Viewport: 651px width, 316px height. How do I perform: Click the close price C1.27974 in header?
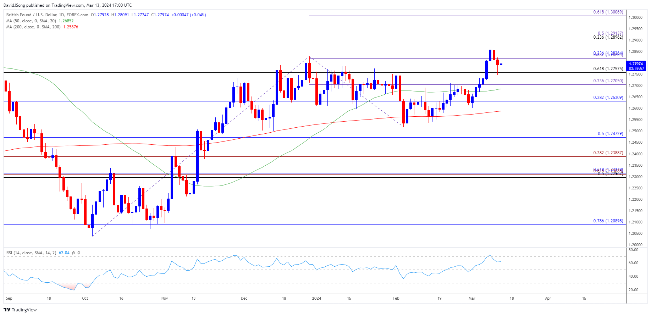click(160, 15)
